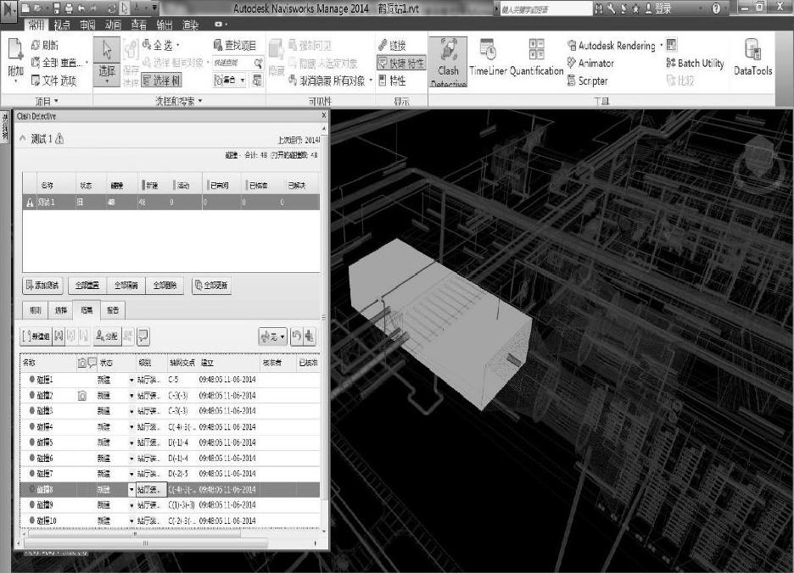The height and width of the screenshot is (573, 794).
Task: Click the Undo arrow in quick access toolbar
Action: [81, 8]
